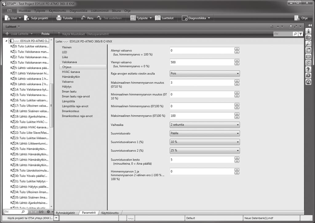Click the Tulosta printer icon
Viewport: 315px width, 223px height.
tap(59, 18)
